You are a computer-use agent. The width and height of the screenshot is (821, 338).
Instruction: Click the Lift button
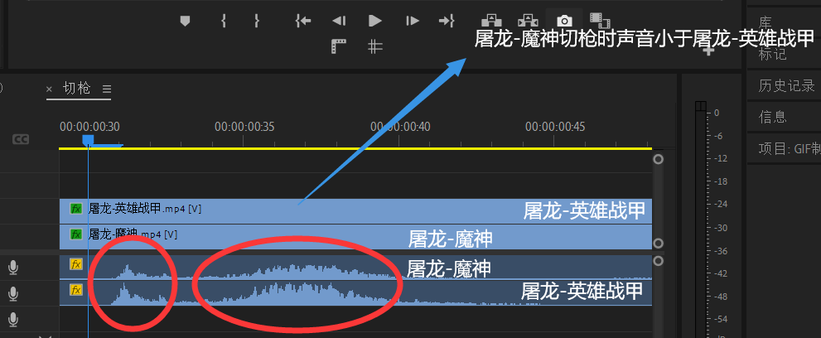pos(491,21)
